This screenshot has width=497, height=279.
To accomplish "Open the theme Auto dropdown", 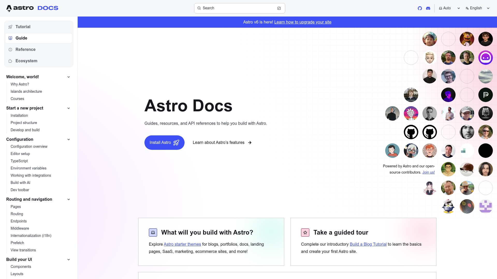I will pyautogui.click(x=449, y=8).
